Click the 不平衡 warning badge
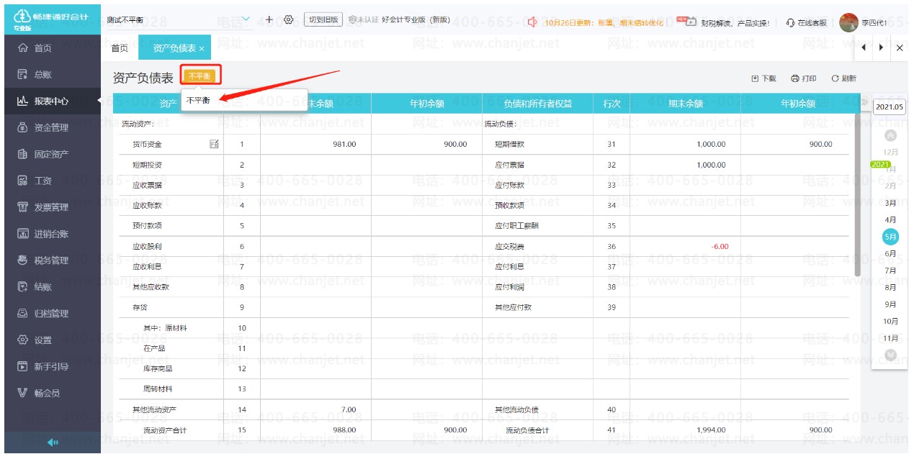 [x=200, y=76]
